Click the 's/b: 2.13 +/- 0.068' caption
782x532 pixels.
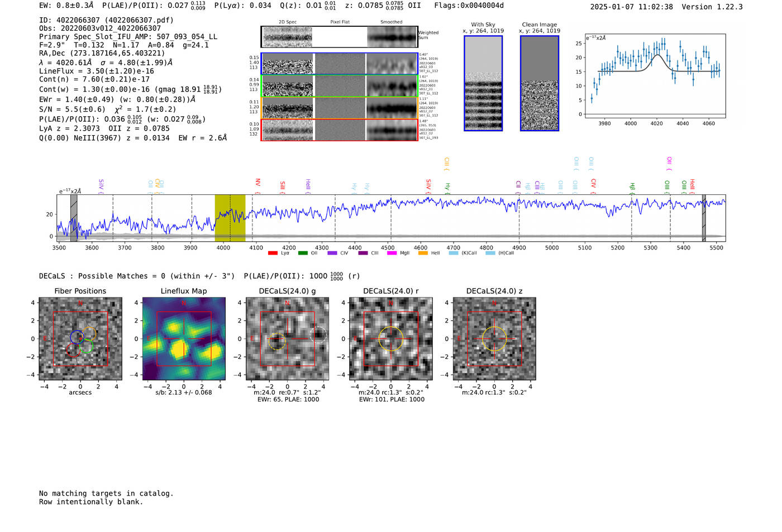pos(184,392)
